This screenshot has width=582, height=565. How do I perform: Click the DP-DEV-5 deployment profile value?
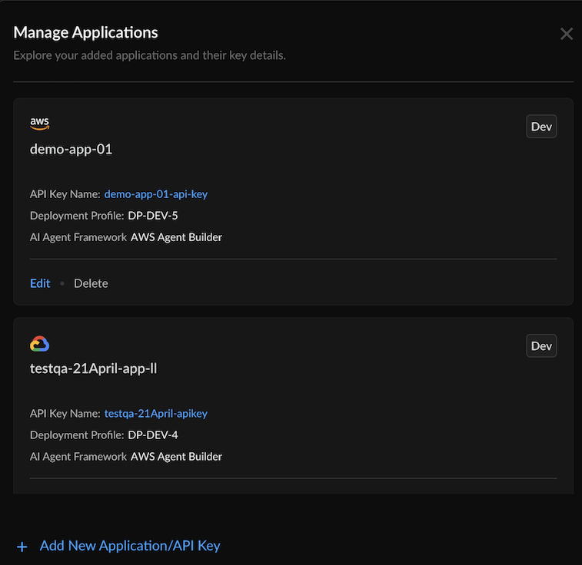pos(153,216)
